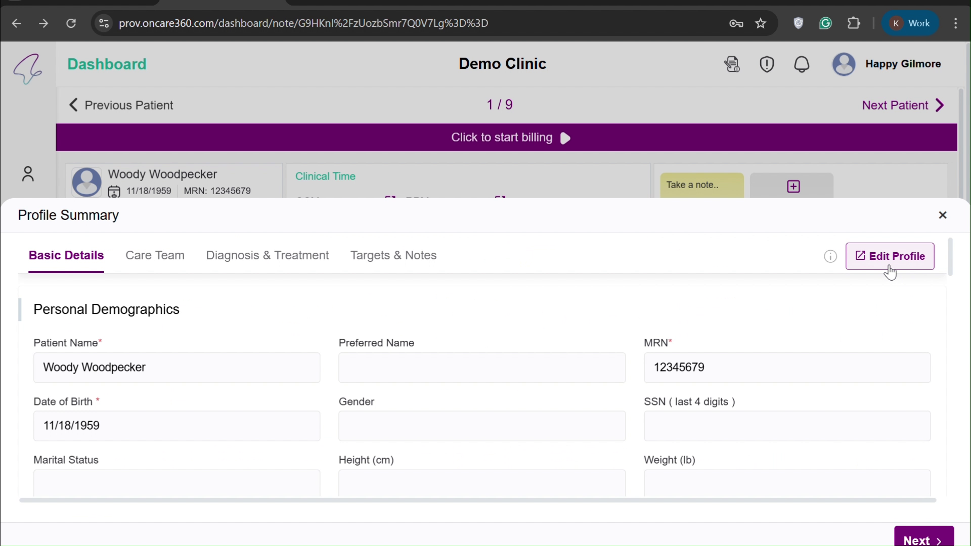Click the person icon in left sidebar
971x546 pixels.
tap(28, 174)
